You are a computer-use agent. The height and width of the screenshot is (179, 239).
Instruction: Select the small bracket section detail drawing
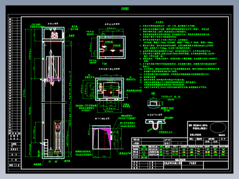[x=154, y=104]
